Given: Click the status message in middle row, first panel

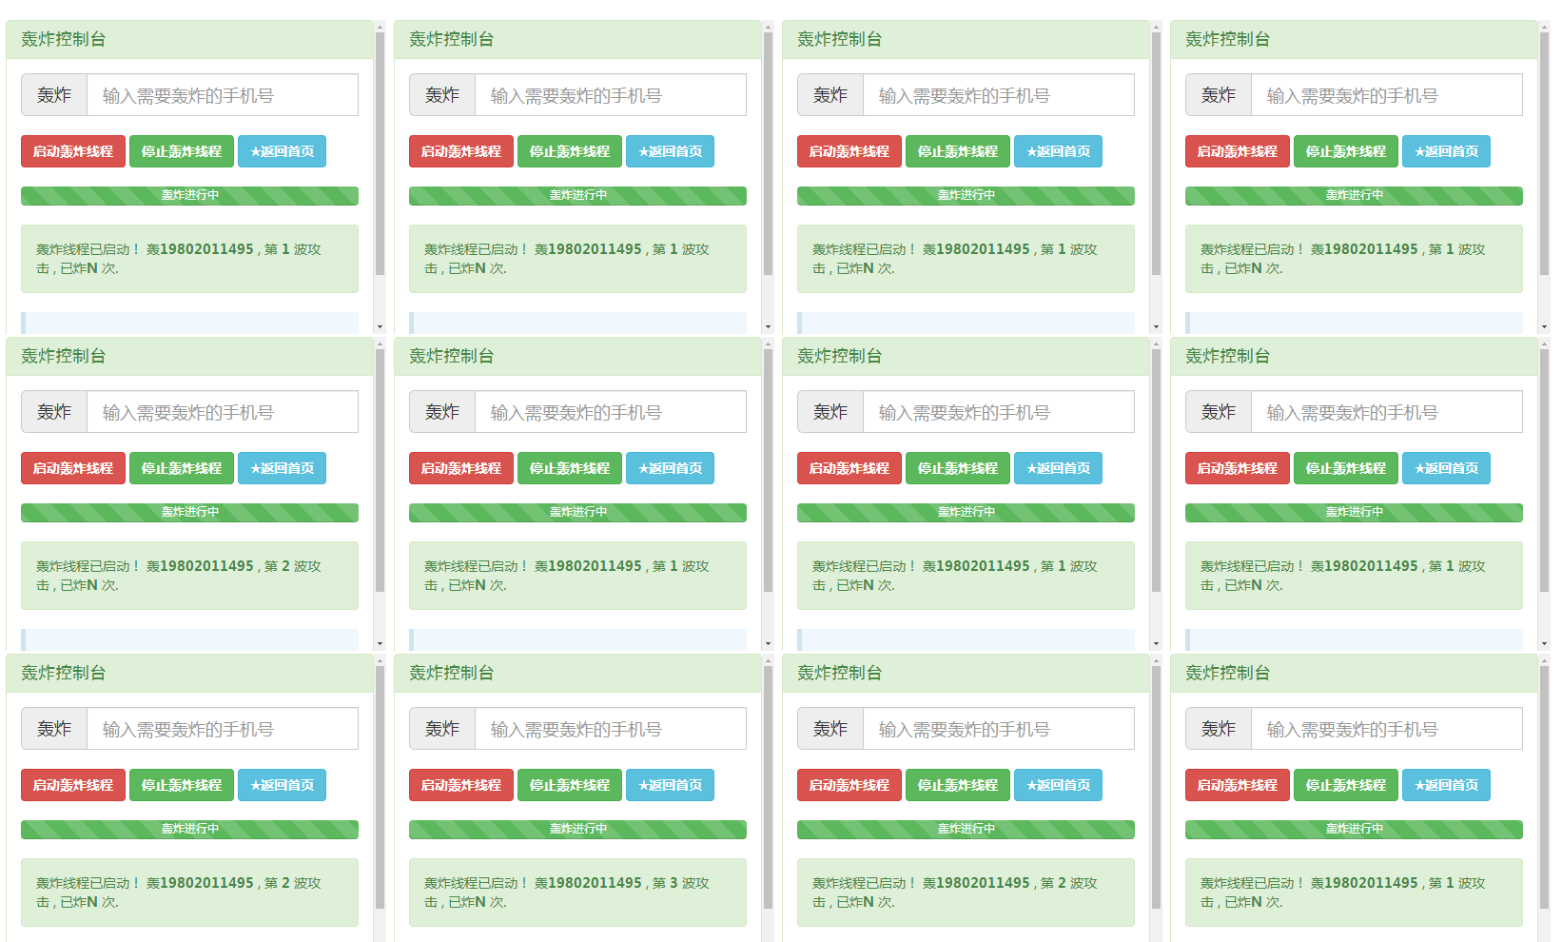Looking at the screenshot, I should [189, 576].
